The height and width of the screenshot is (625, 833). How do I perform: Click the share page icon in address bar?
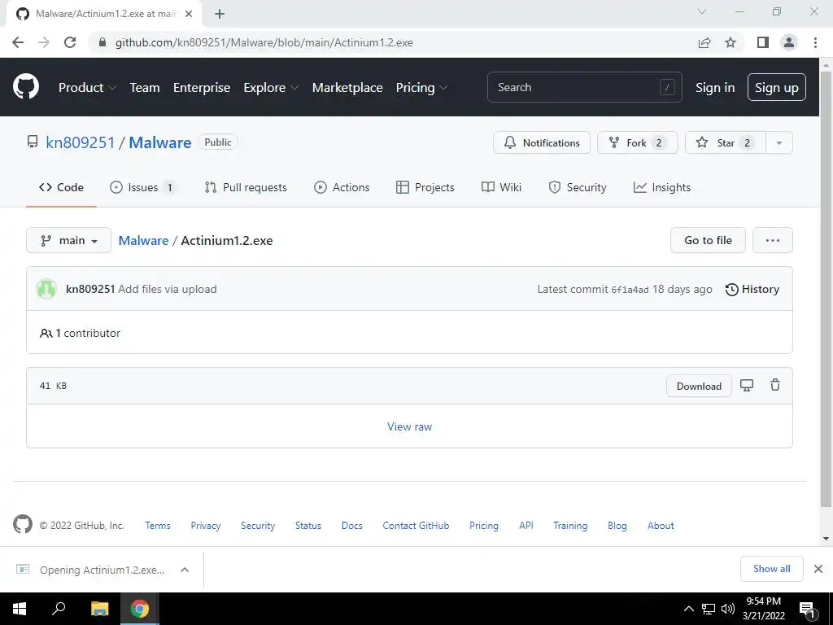tap(704, 42)
